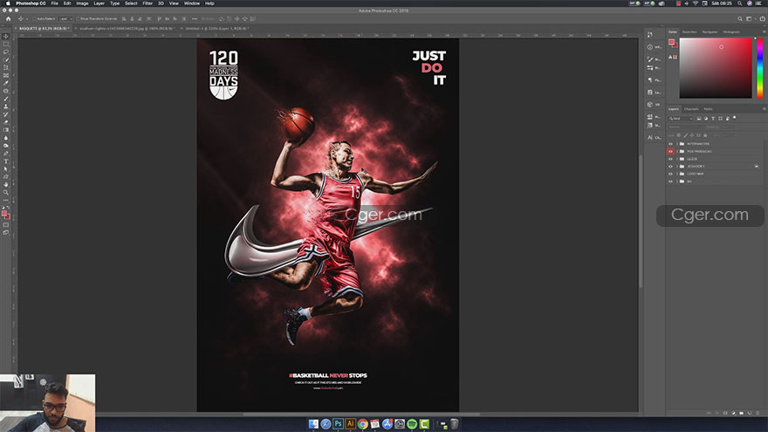Select the Crop tool
This screenshot has width=768, height=432.
coord(6,67)
